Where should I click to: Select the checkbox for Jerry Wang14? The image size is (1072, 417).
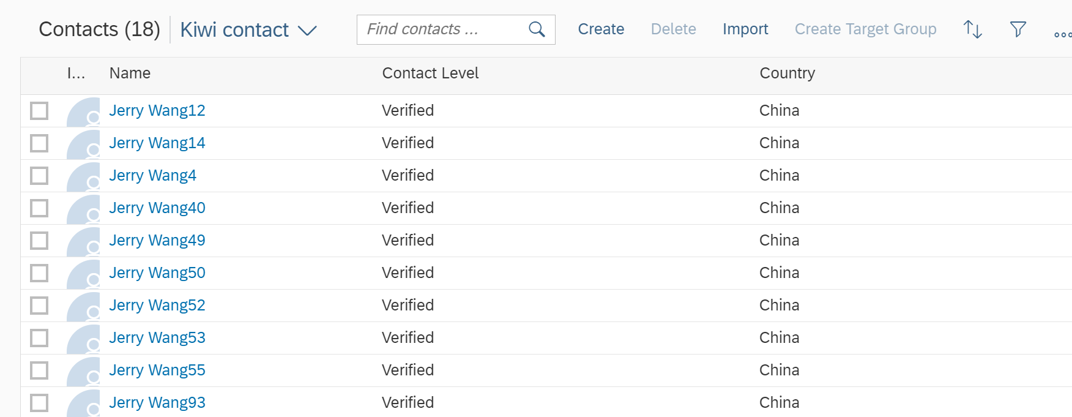[39, 143]
